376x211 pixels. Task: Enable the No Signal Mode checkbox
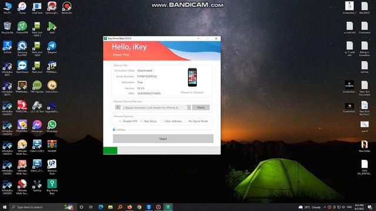pyautogui.click(x=186, y=121)
